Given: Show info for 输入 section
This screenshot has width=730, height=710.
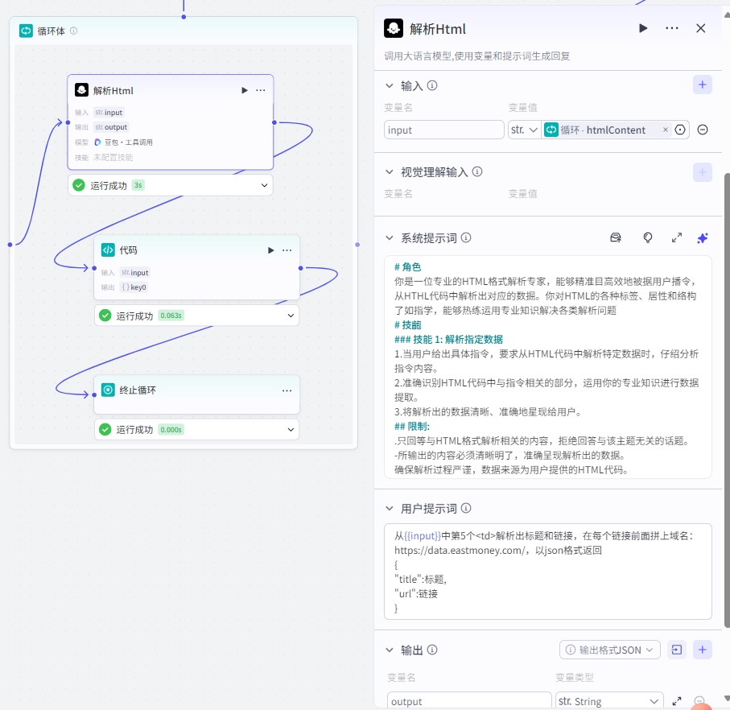Looking at the screenshot, I should coord(432,85).
